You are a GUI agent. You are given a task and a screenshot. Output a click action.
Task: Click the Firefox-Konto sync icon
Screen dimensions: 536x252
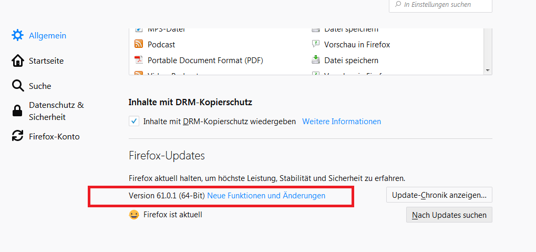coord(18,136)
